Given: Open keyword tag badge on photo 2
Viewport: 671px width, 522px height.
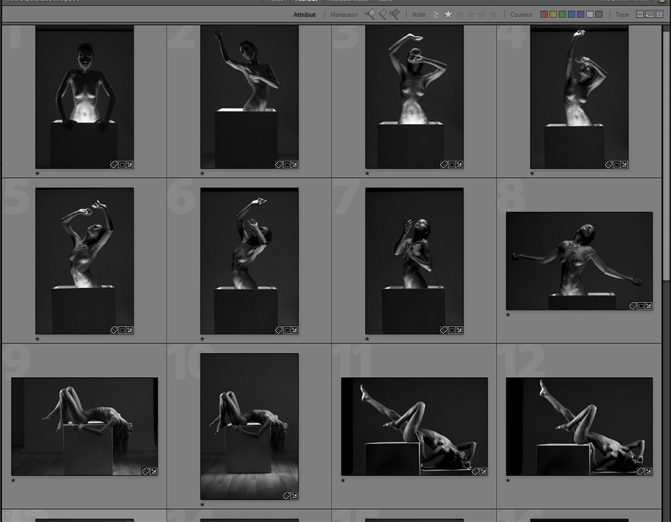Looking at the screenshot, I should 278,165.
